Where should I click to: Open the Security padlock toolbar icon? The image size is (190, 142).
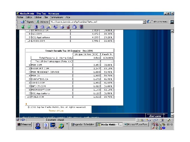[x=68, y=27]
